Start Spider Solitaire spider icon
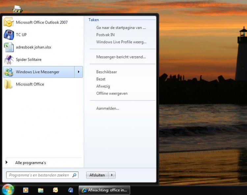 (x=9, y=60)
